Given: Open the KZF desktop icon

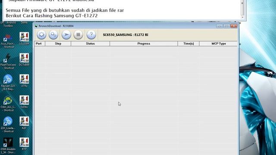Looking at the screenshot, I should (x=24, y=123).
